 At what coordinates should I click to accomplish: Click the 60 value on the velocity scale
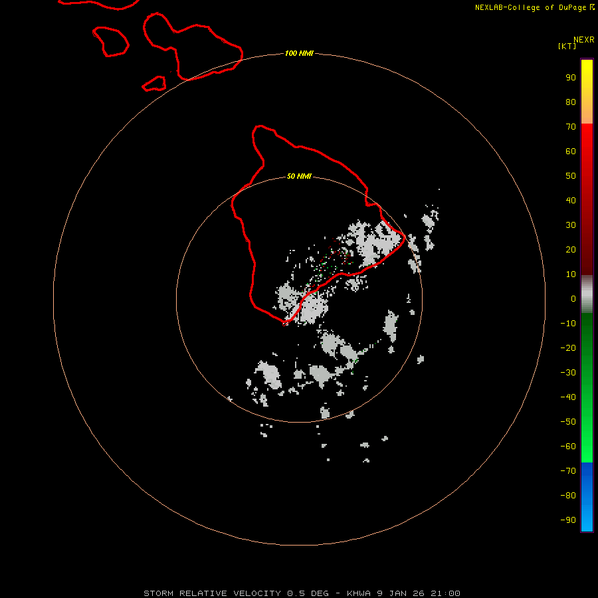(x=571, y=151)
